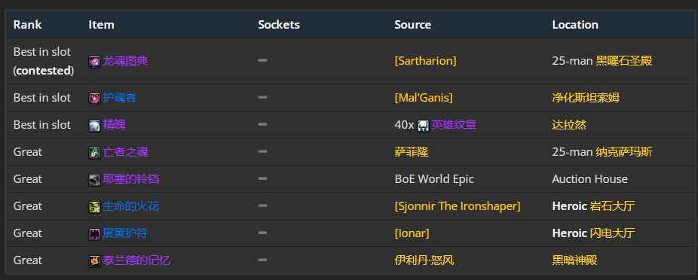Follow the [Sjonnir The Ironshaper] link
Image resolution: width=698 pixels, height=280 pixels.
(x=458, y=205)
